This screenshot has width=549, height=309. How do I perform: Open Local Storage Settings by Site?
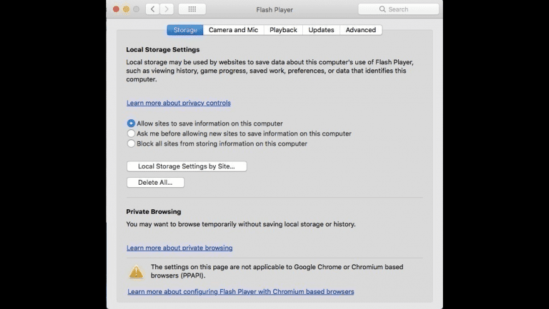186,166
